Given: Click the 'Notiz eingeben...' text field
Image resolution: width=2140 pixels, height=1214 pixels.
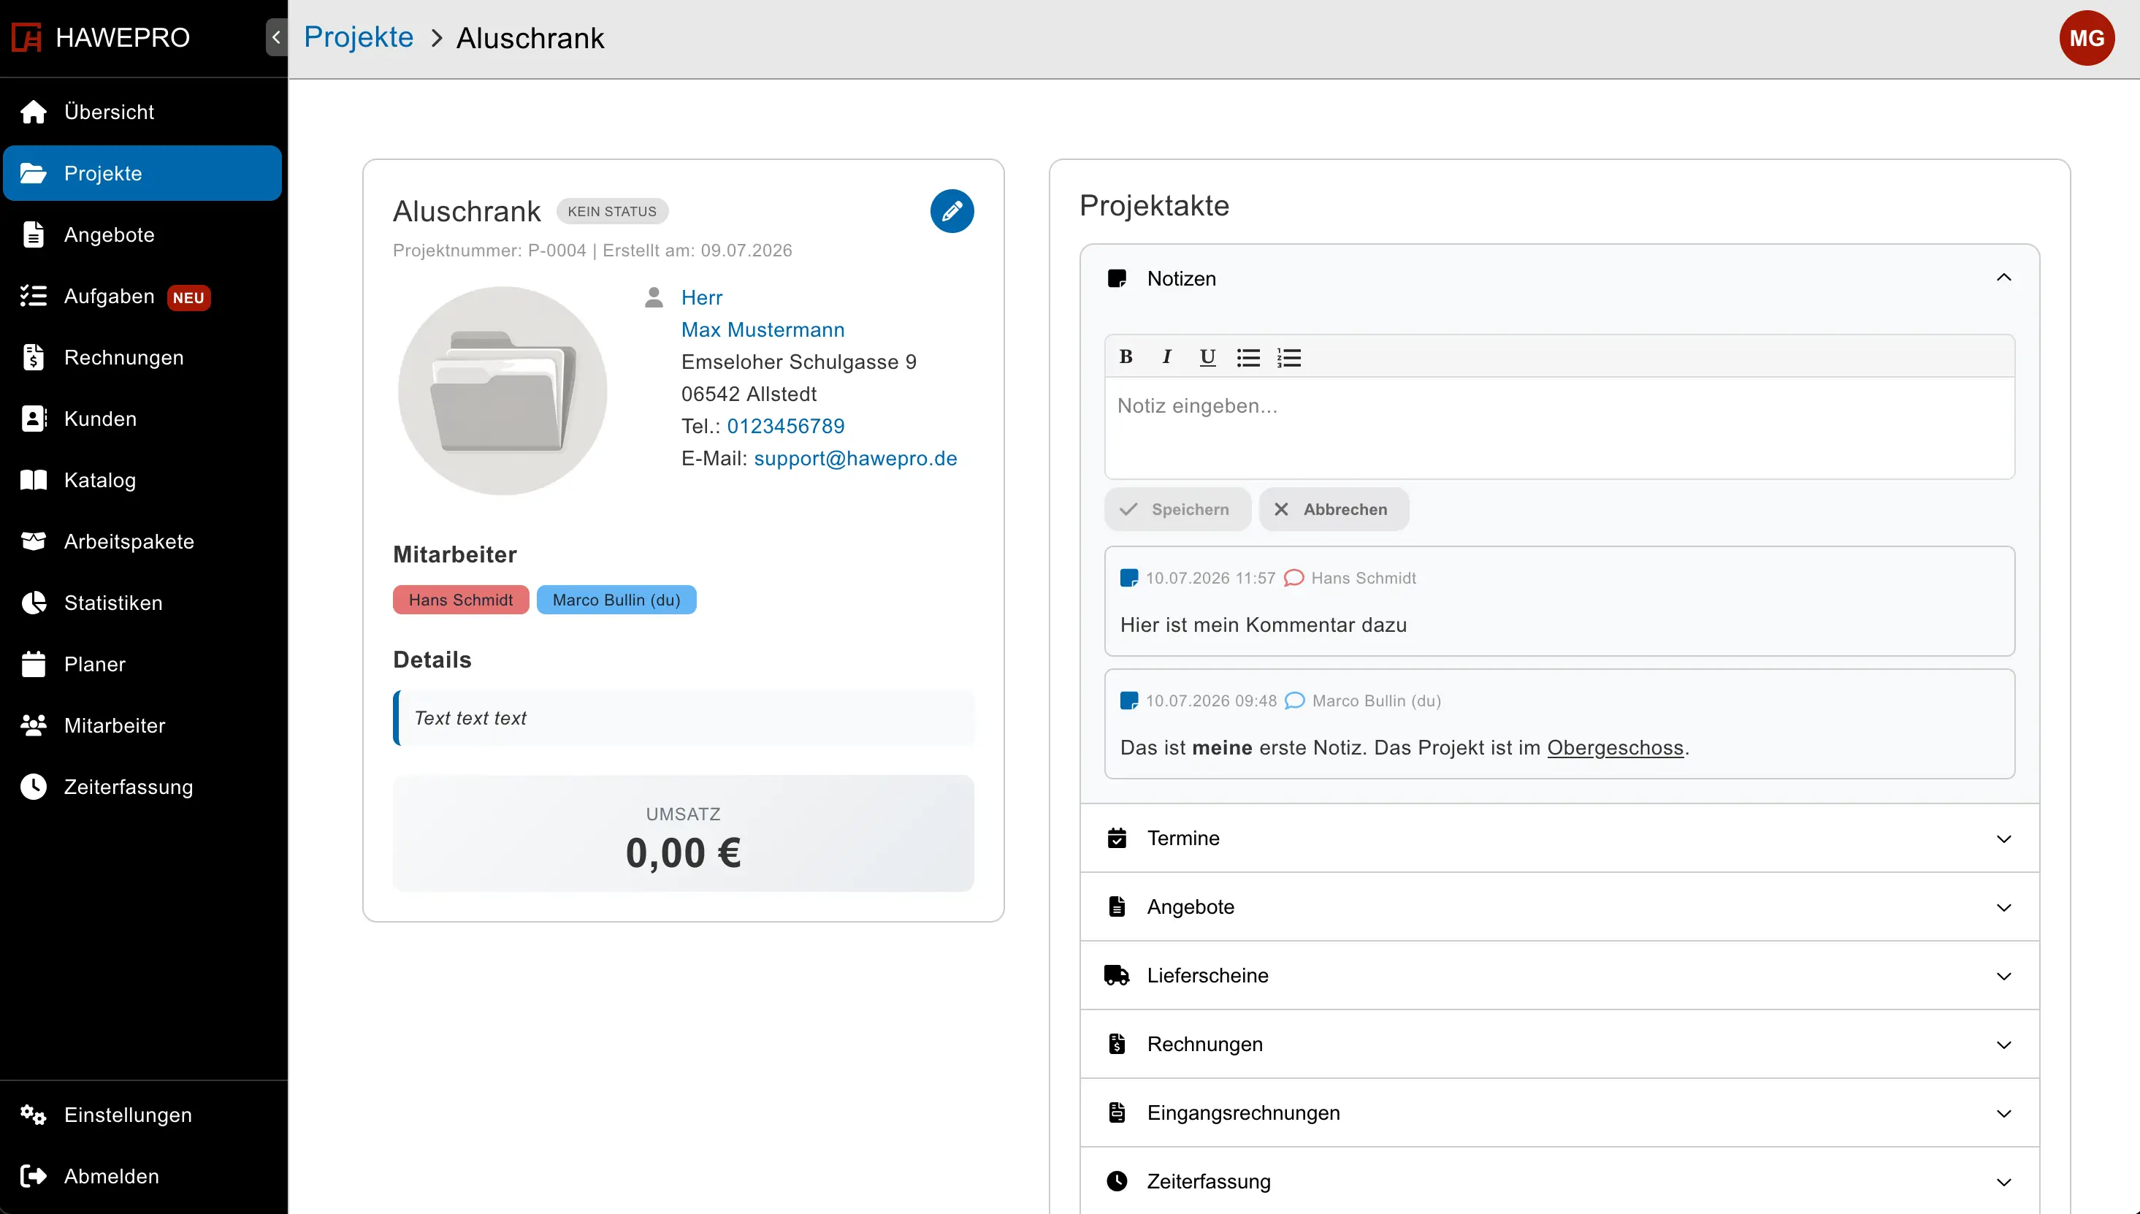Looking at the screenshot, I should click(1560, 428).
